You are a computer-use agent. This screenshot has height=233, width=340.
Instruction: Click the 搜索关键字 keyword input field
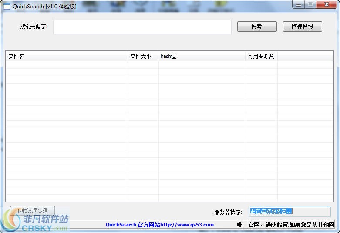click(142, 27)
